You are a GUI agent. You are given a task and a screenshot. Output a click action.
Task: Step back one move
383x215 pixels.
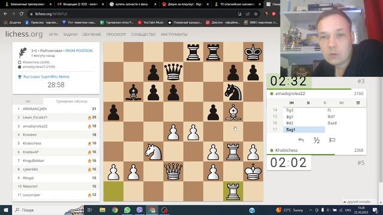tap(308, 103)
